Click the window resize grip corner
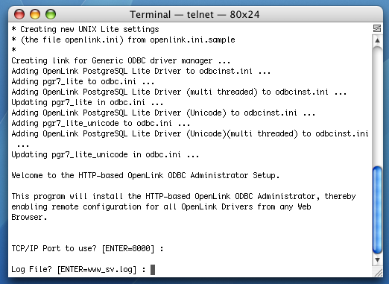This screenshot has height=284, width=389. tap(379, 273)
